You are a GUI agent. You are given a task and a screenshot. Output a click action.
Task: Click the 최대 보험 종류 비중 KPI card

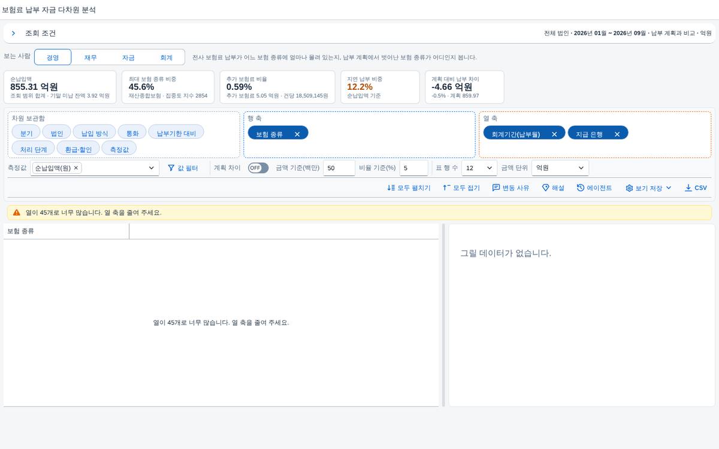coord(168,87)
